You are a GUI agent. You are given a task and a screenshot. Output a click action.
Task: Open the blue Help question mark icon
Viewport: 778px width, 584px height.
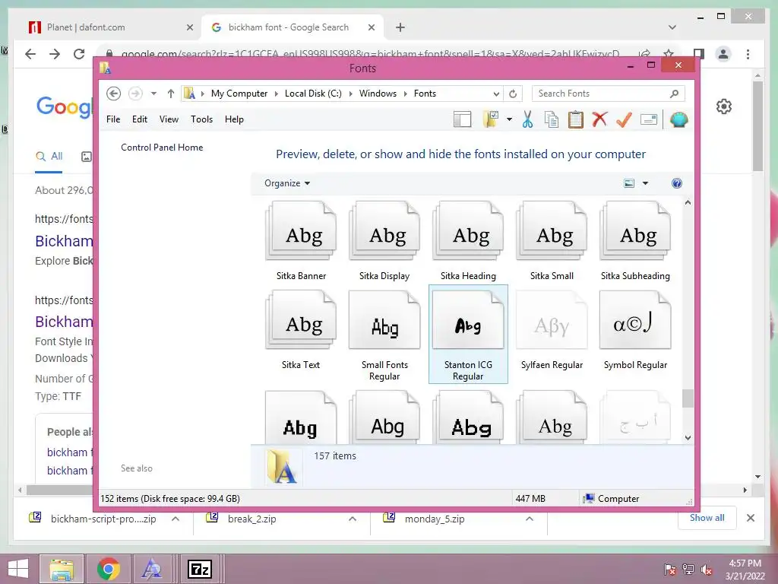677,183
